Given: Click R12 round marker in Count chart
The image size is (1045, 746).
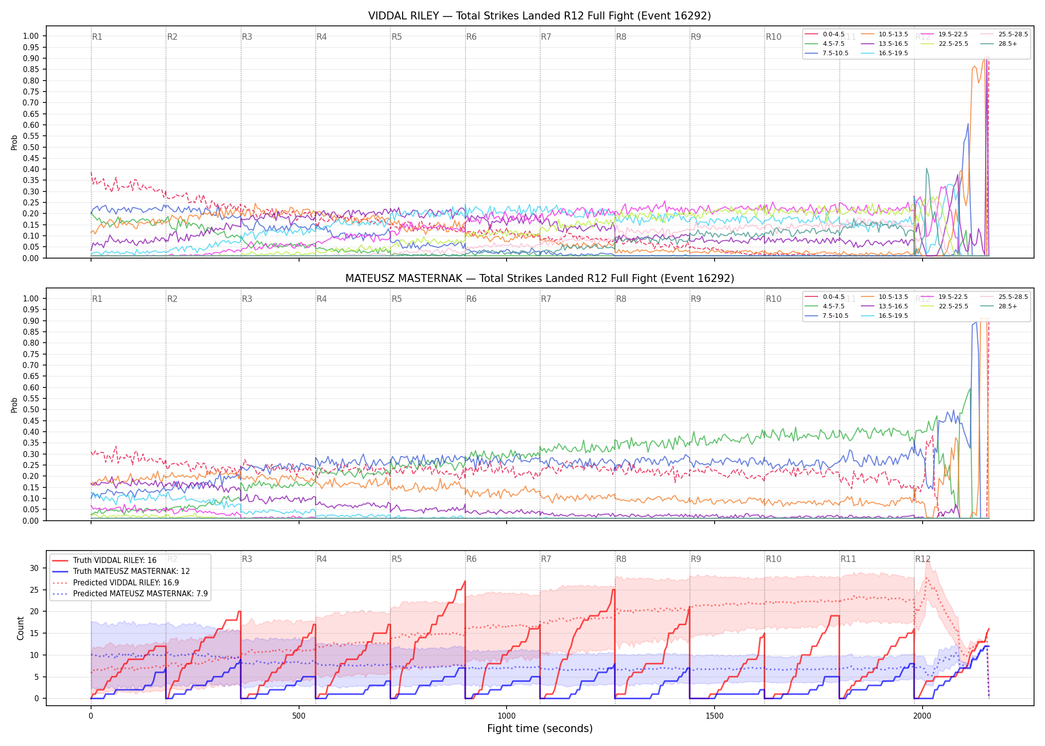Looking at the screenshot, I should pos(923,559).
